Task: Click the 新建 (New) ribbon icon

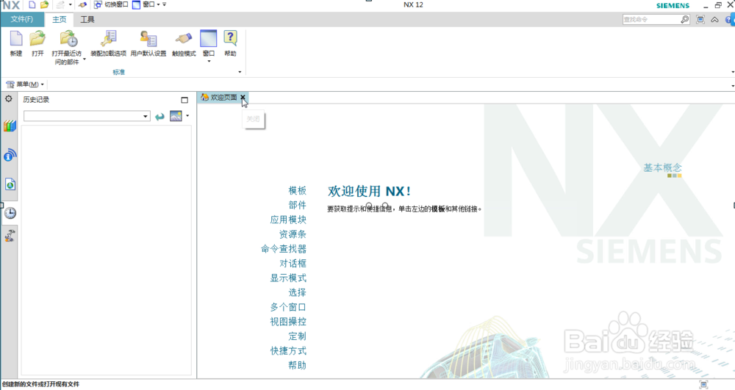Action: pos(16,39)
